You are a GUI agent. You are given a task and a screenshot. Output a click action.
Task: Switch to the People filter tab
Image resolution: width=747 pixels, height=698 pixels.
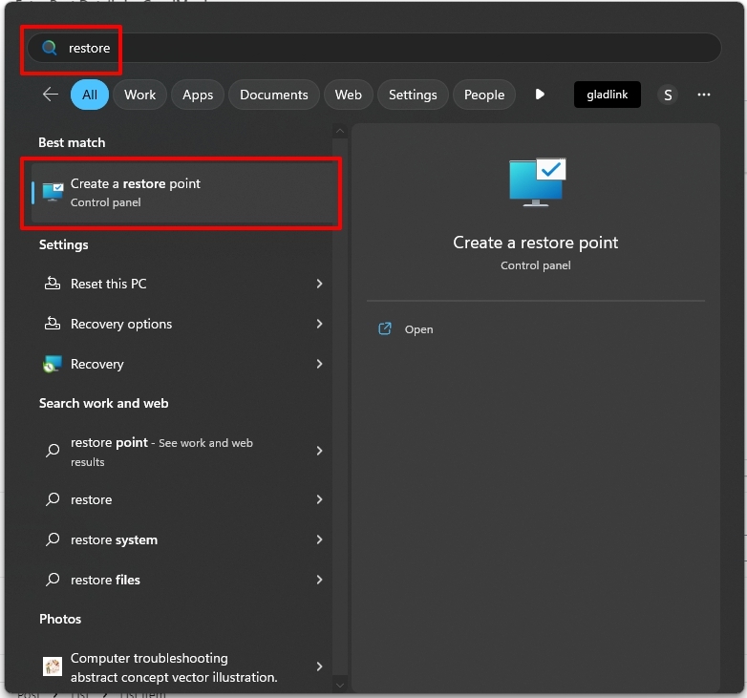484,95
